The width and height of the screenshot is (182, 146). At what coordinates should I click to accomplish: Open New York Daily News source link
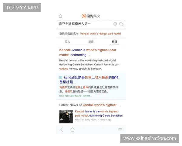tap(76, 96)
